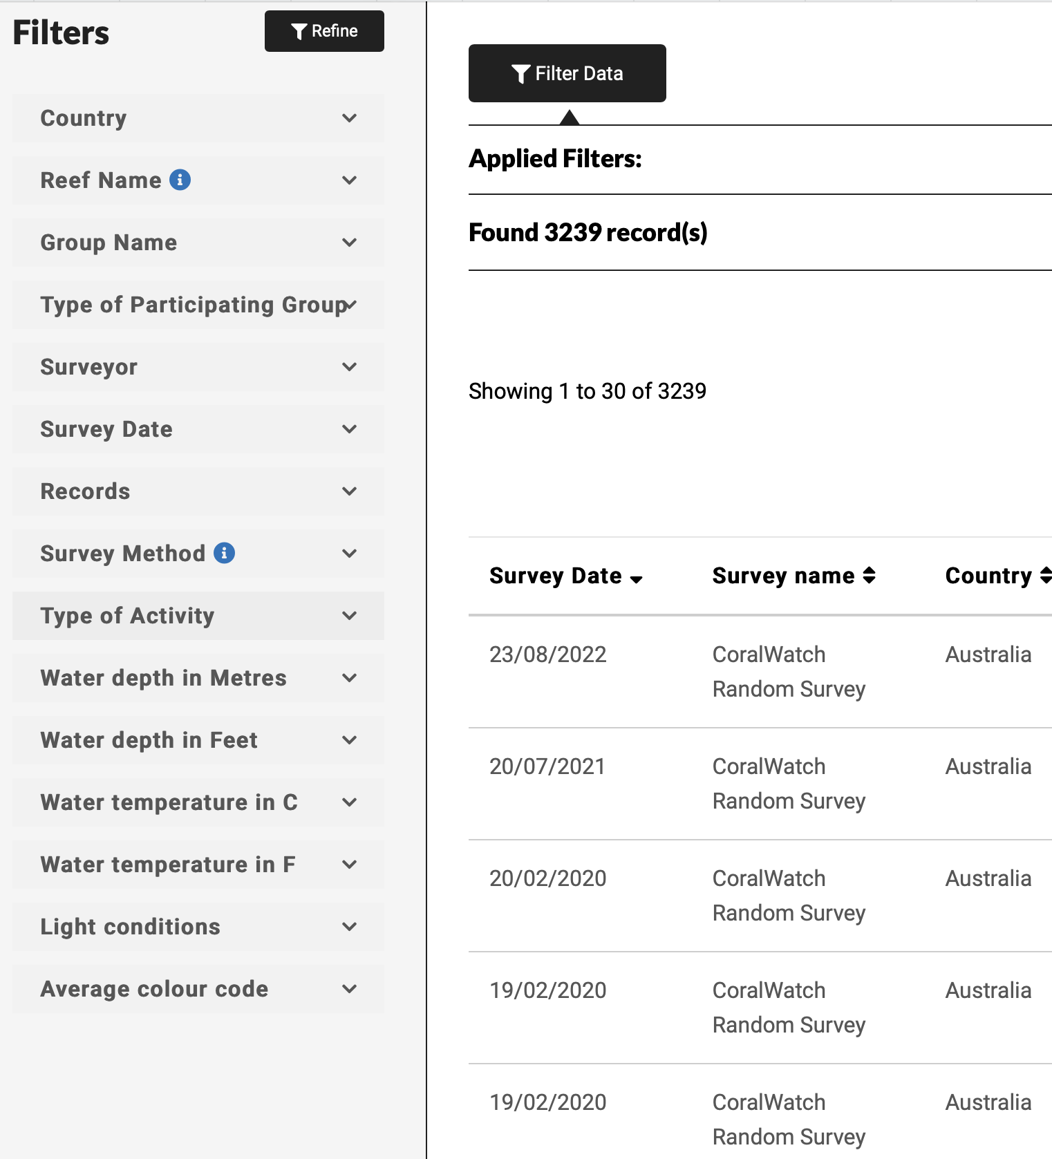This screenshot has width=1052, height=1159.
Task: Click the Reef Name info icon
Action: [x=180, y=180]
